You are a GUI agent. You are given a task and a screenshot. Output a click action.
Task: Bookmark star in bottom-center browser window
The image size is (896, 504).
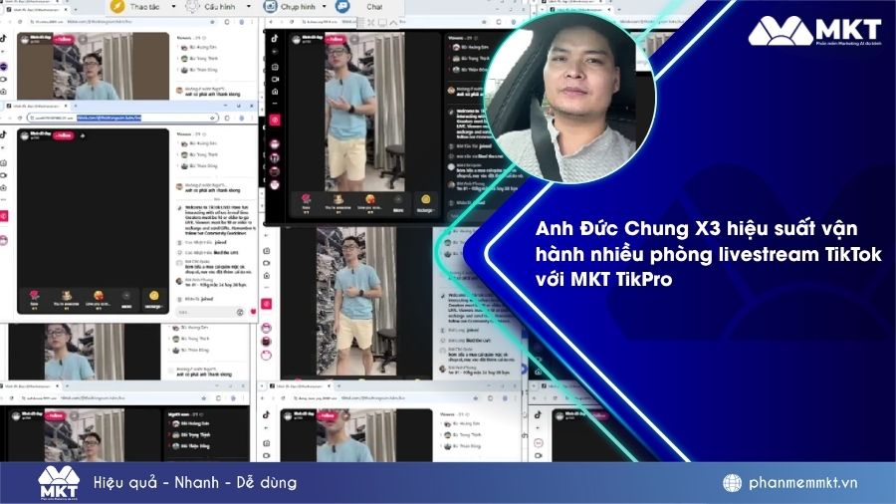(476, 397)
